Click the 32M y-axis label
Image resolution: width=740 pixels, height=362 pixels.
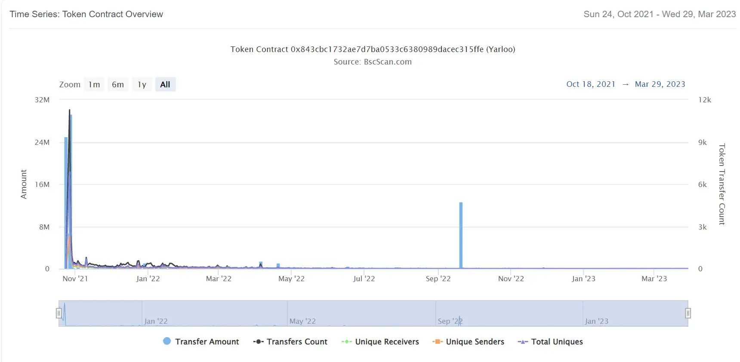point(42,100)
